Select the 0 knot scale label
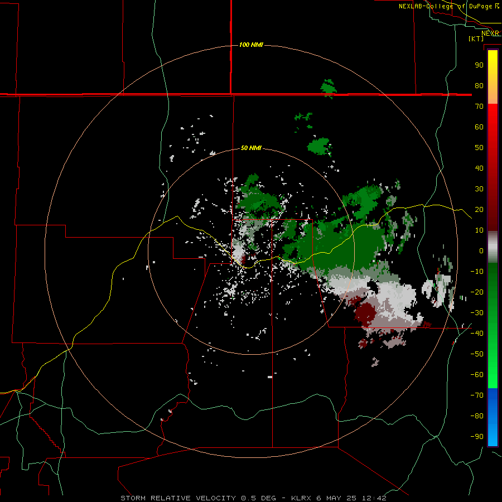This screenshot has width=502, height=502. point(481,250)
